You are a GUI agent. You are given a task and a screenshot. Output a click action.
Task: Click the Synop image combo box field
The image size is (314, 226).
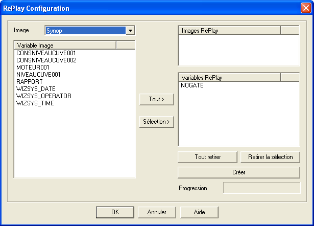[x=85, y=31]
